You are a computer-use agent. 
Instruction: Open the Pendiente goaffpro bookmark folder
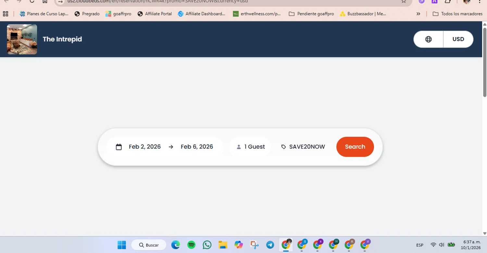coord(311,14)
